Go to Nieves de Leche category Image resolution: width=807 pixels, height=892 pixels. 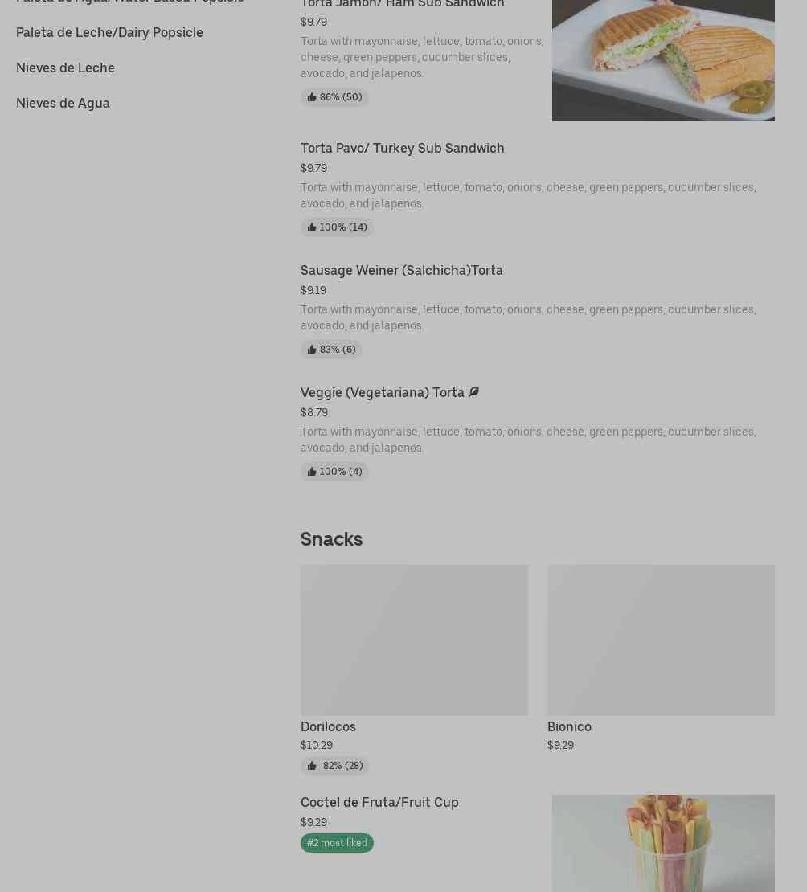[65, 68]
